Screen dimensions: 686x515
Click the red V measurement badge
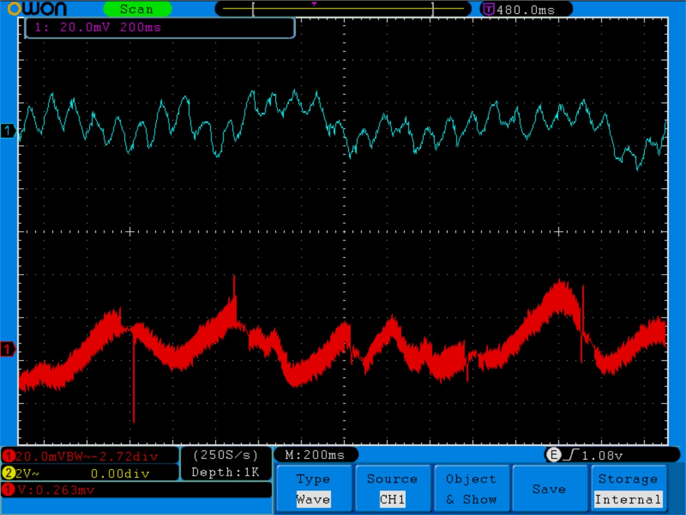[x=9, y=490]
